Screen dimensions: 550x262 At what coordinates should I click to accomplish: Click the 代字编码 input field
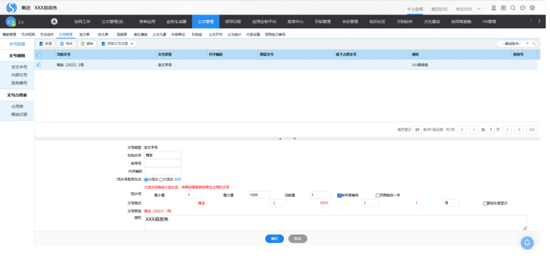point(163,171)
